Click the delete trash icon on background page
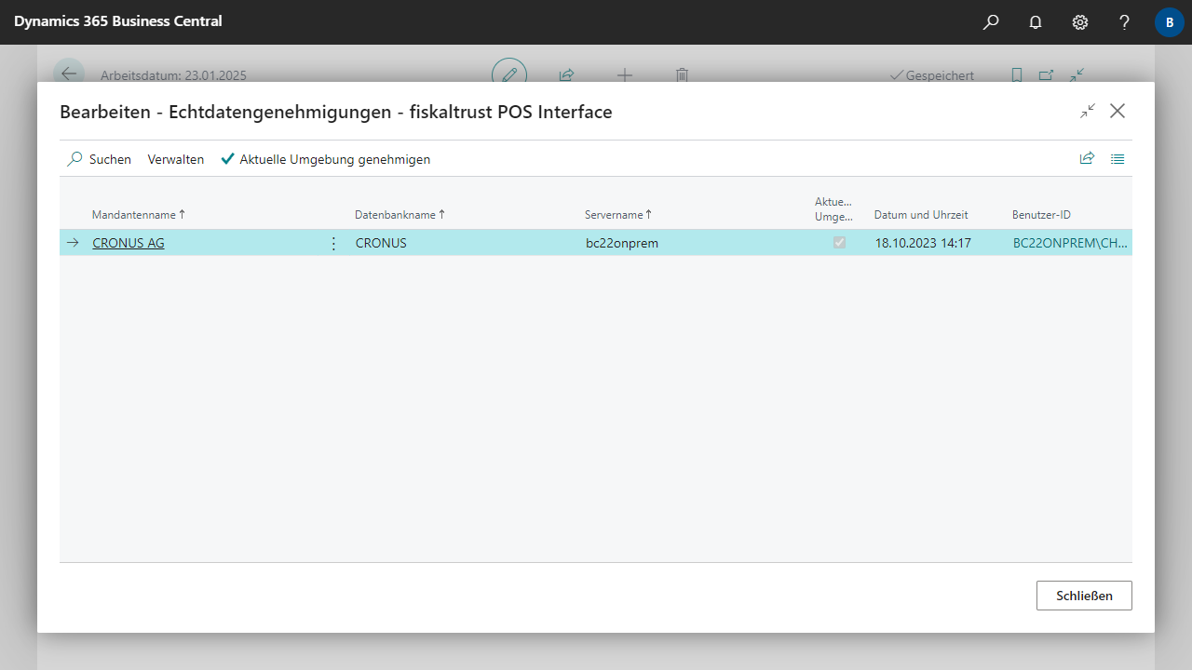The width and height of the screenshot is (1192, 670). coord(682,75)
